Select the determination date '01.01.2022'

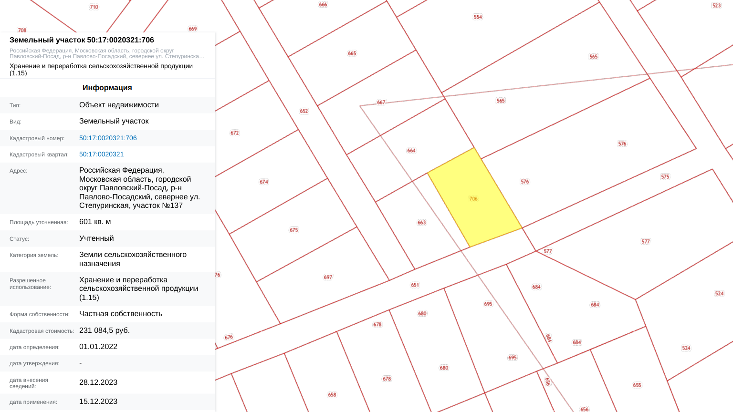point(98,347)
